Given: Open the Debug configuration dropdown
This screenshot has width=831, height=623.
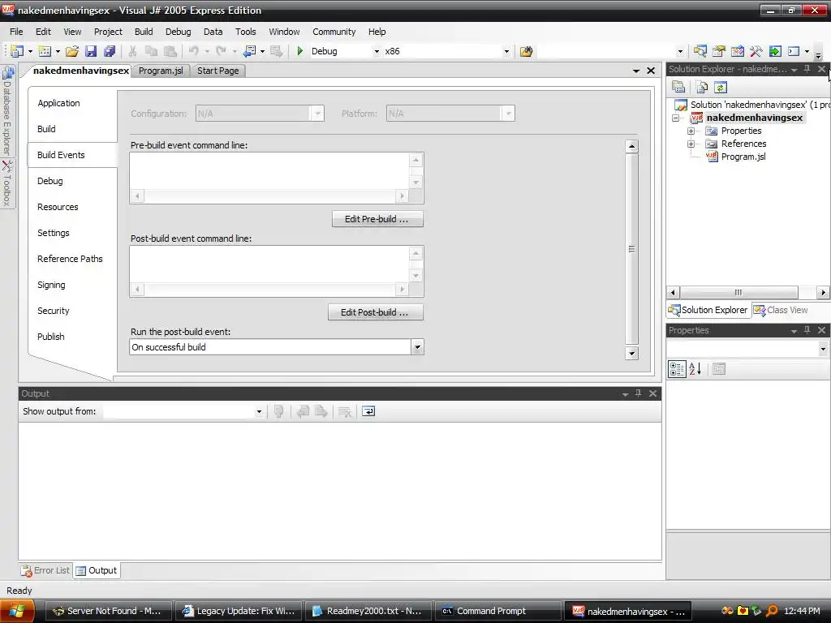Looking at the screenshot, I should click(377, 51).
